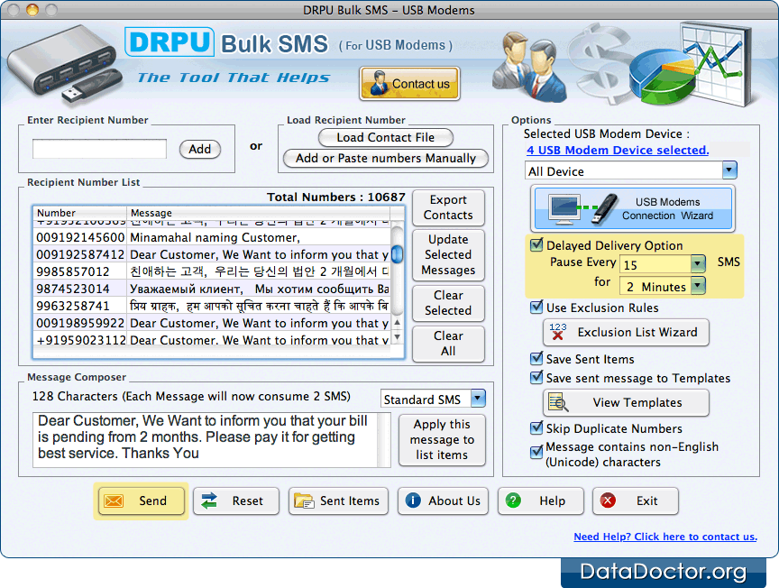Click the Message column header

[x=259, y=213]
